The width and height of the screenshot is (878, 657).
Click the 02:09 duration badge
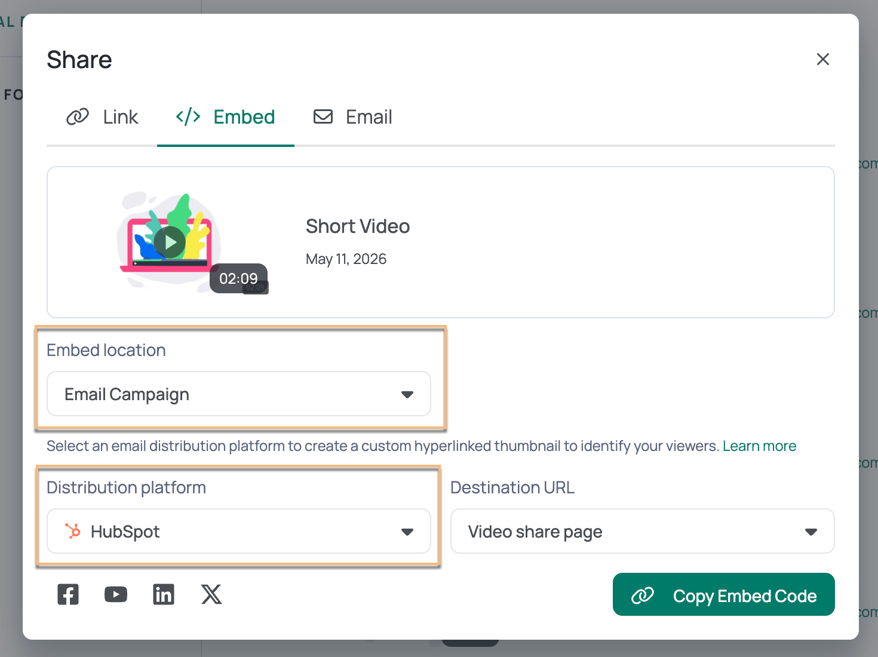(x=238, y=278)
